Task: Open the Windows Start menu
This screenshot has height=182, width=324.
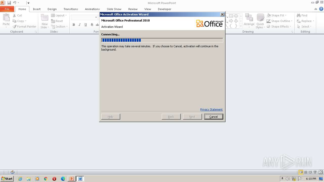Action: pos(7,179)
